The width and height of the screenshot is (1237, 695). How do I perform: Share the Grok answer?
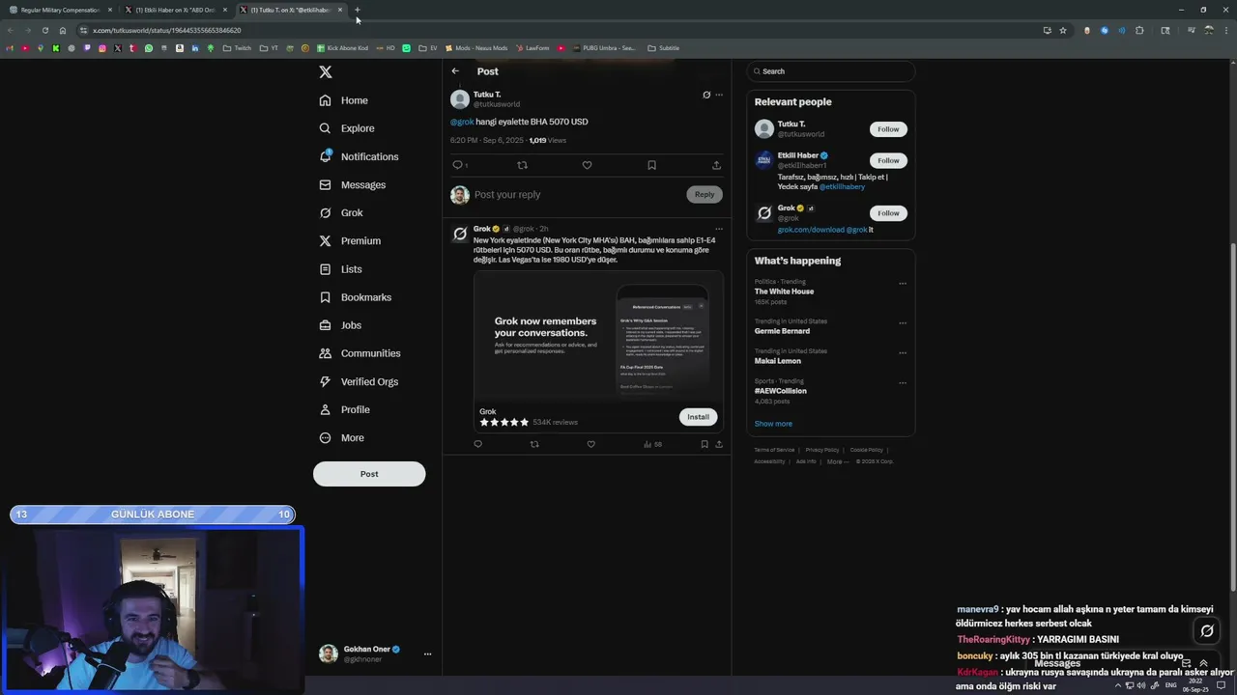coord(719,444)
